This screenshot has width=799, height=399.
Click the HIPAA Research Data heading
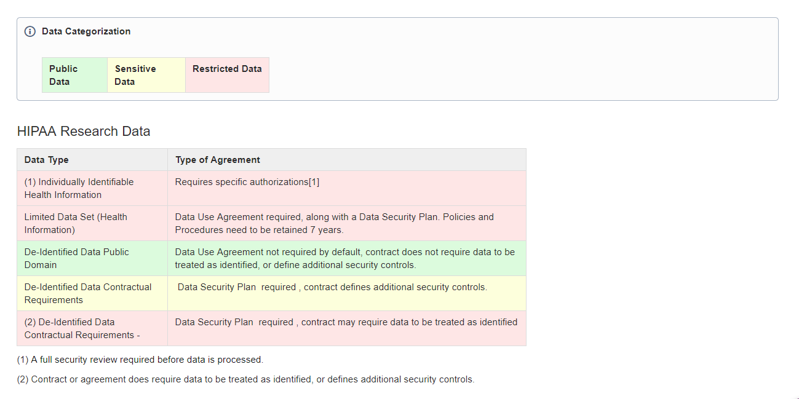coord(84,132)
